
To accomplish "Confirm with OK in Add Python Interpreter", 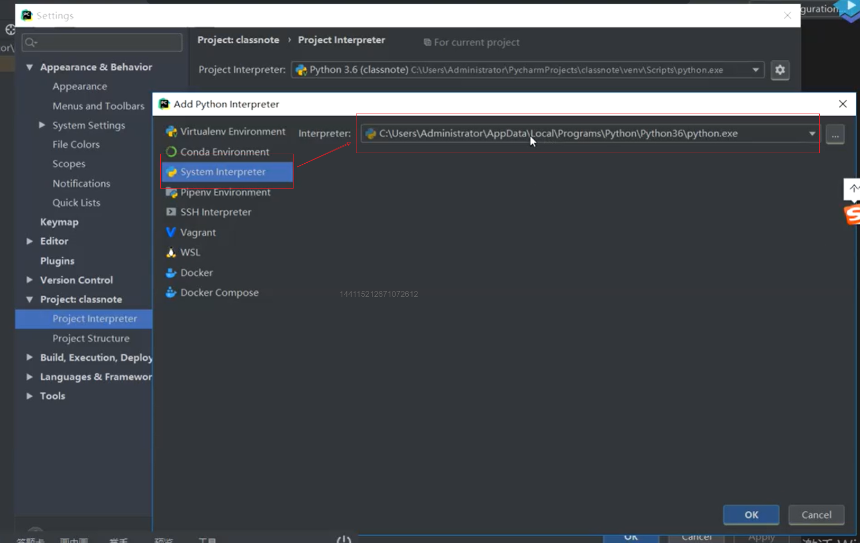I will [x=751, y=514].
